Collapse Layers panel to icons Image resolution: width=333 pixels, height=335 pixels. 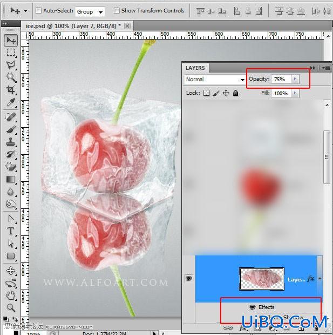point(312,68)
